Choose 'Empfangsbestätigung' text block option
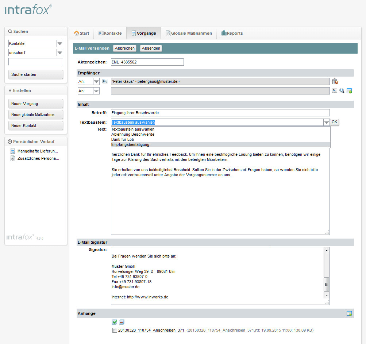This screenshot has width=366, height=344. (x=220, y=145)
